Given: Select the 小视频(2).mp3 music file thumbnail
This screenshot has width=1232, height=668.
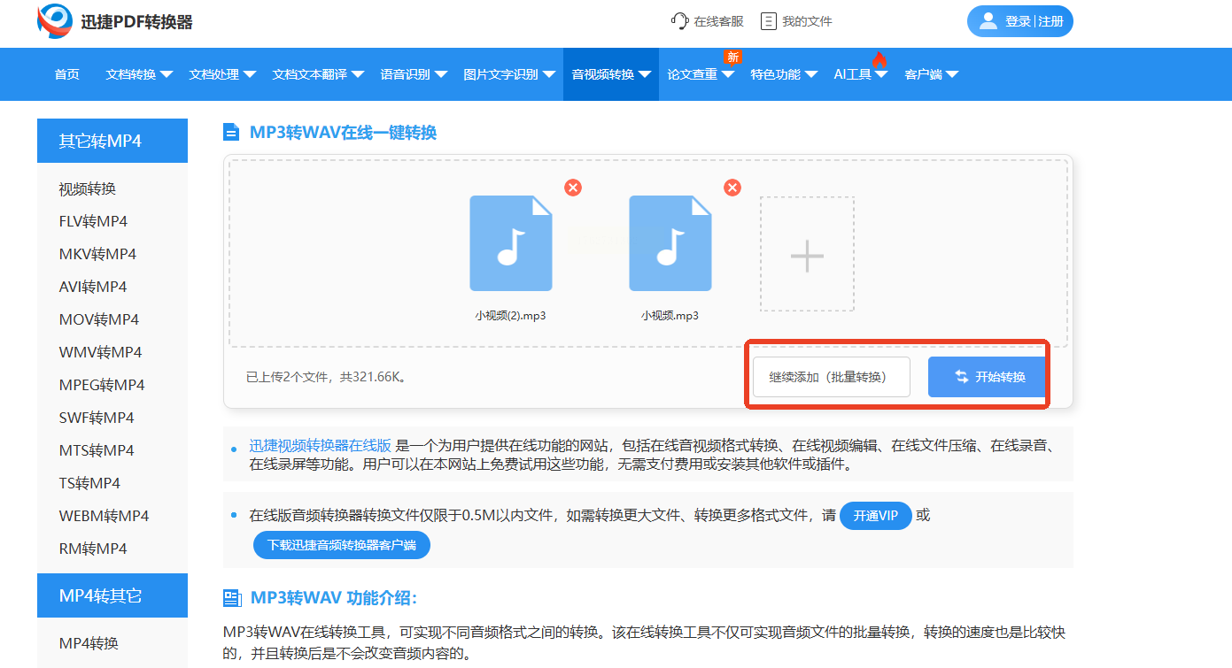Looking at the screenshot, I should [x=510, y=244].
